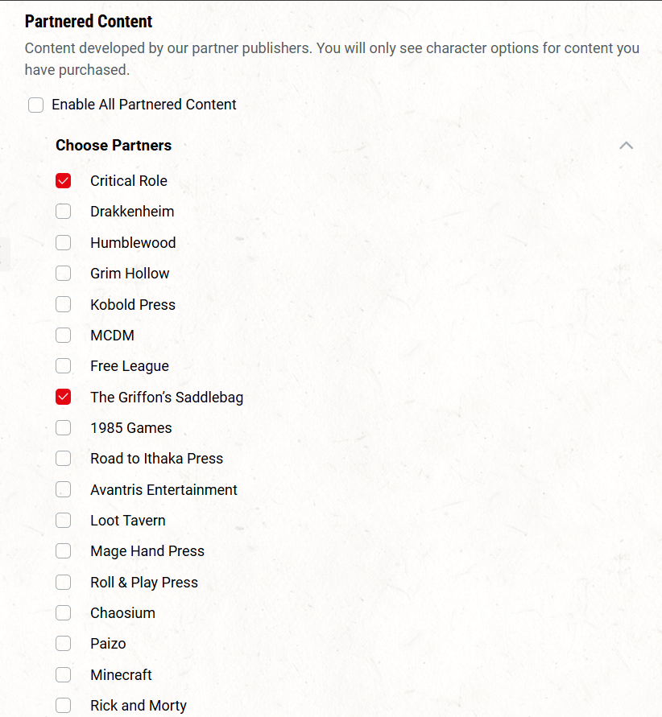Enable 1985 Games checkbox
Viewport: 662px width, 717px height.
click(x=64, y=428)
